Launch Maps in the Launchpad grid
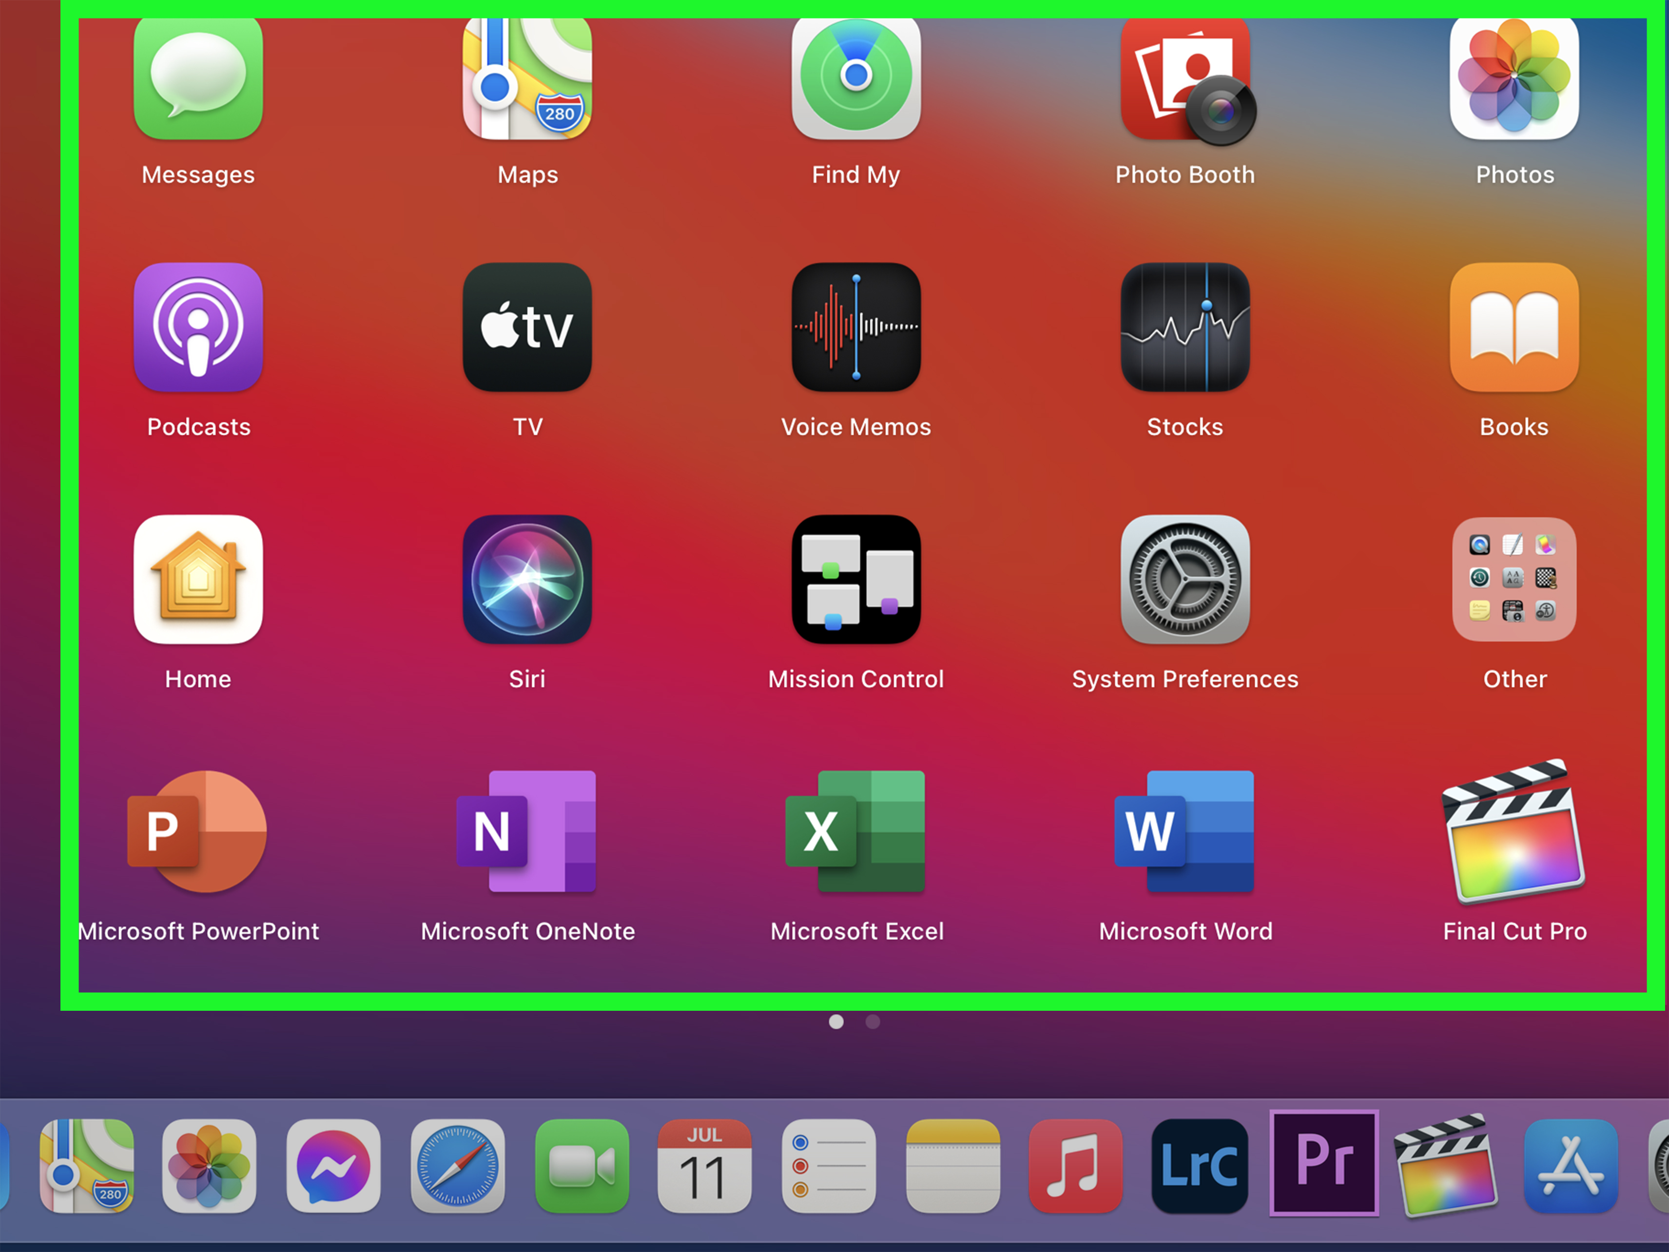Screen dimensions: 1669x1252 tap(527, 77)
